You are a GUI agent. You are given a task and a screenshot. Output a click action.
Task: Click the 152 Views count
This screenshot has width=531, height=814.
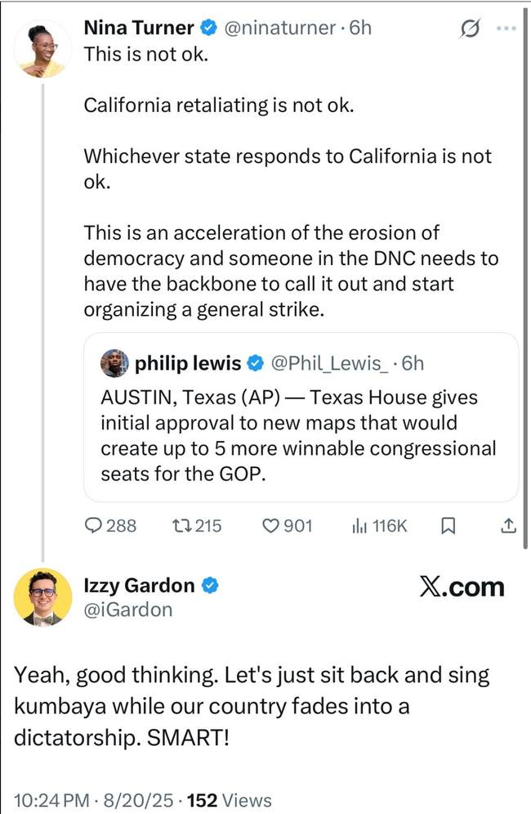click(x=230, y=800)
